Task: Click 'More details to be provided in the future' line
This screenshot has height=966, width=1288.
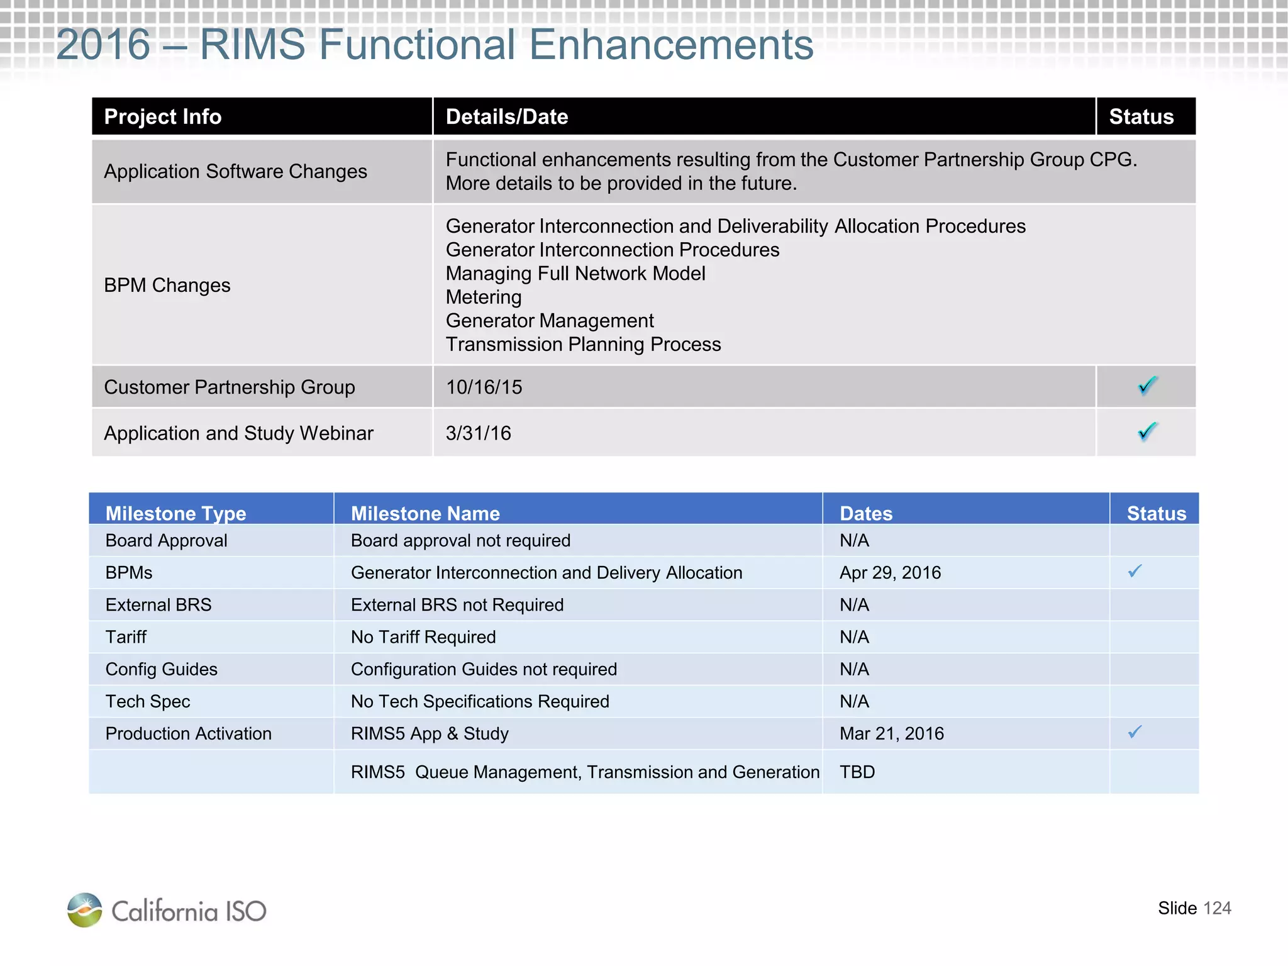Action: point(621,184)
